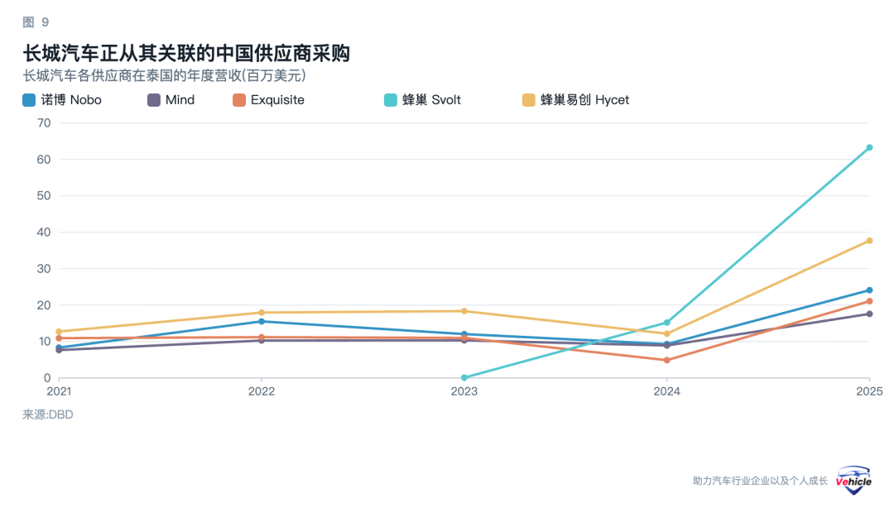Click the 0 y-axis label
Viewport: 894px width, 508px height.
point(47,378)
